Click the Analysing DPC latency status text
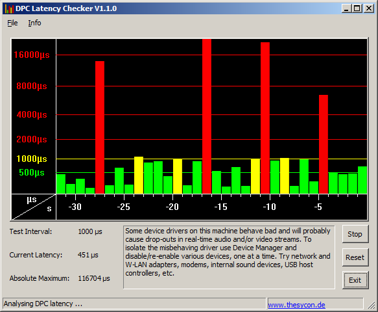 click(43, 304)
